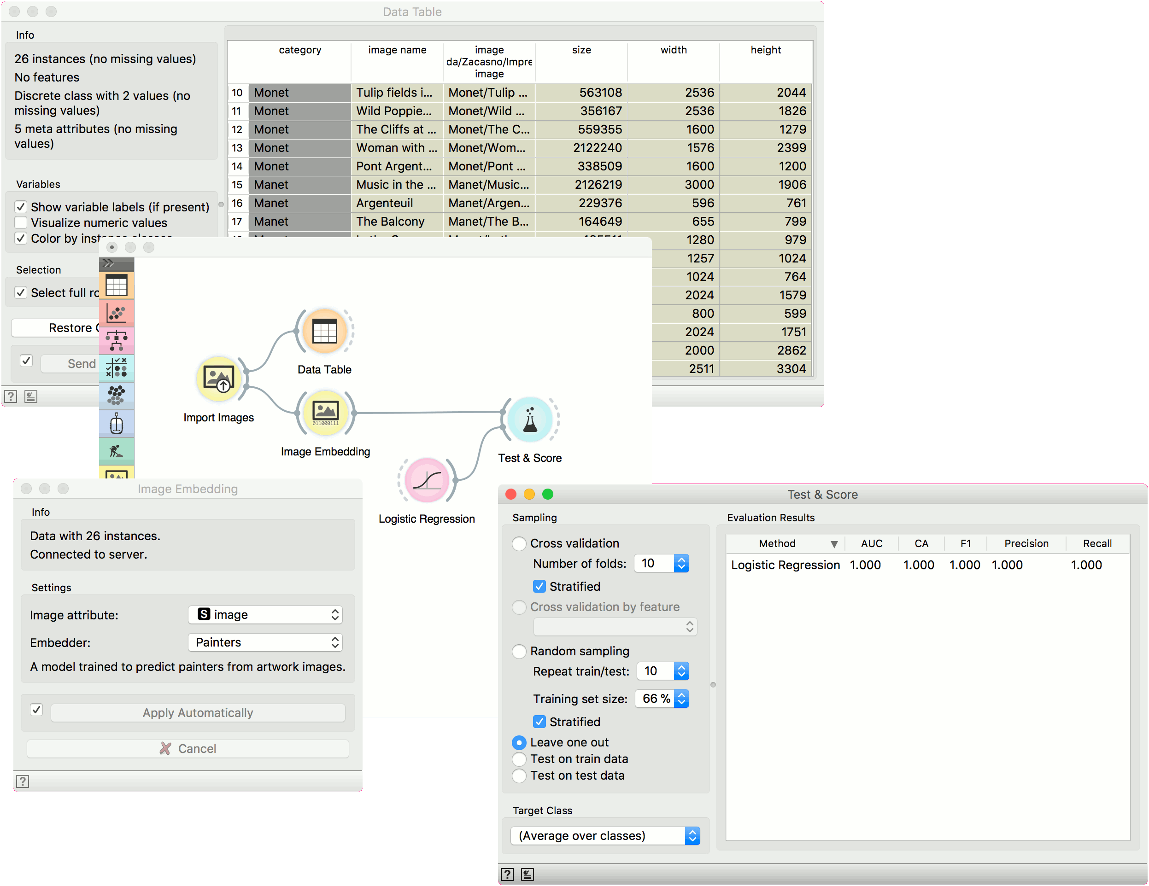
Task: Click the category column header
Action: coord(300,50)
